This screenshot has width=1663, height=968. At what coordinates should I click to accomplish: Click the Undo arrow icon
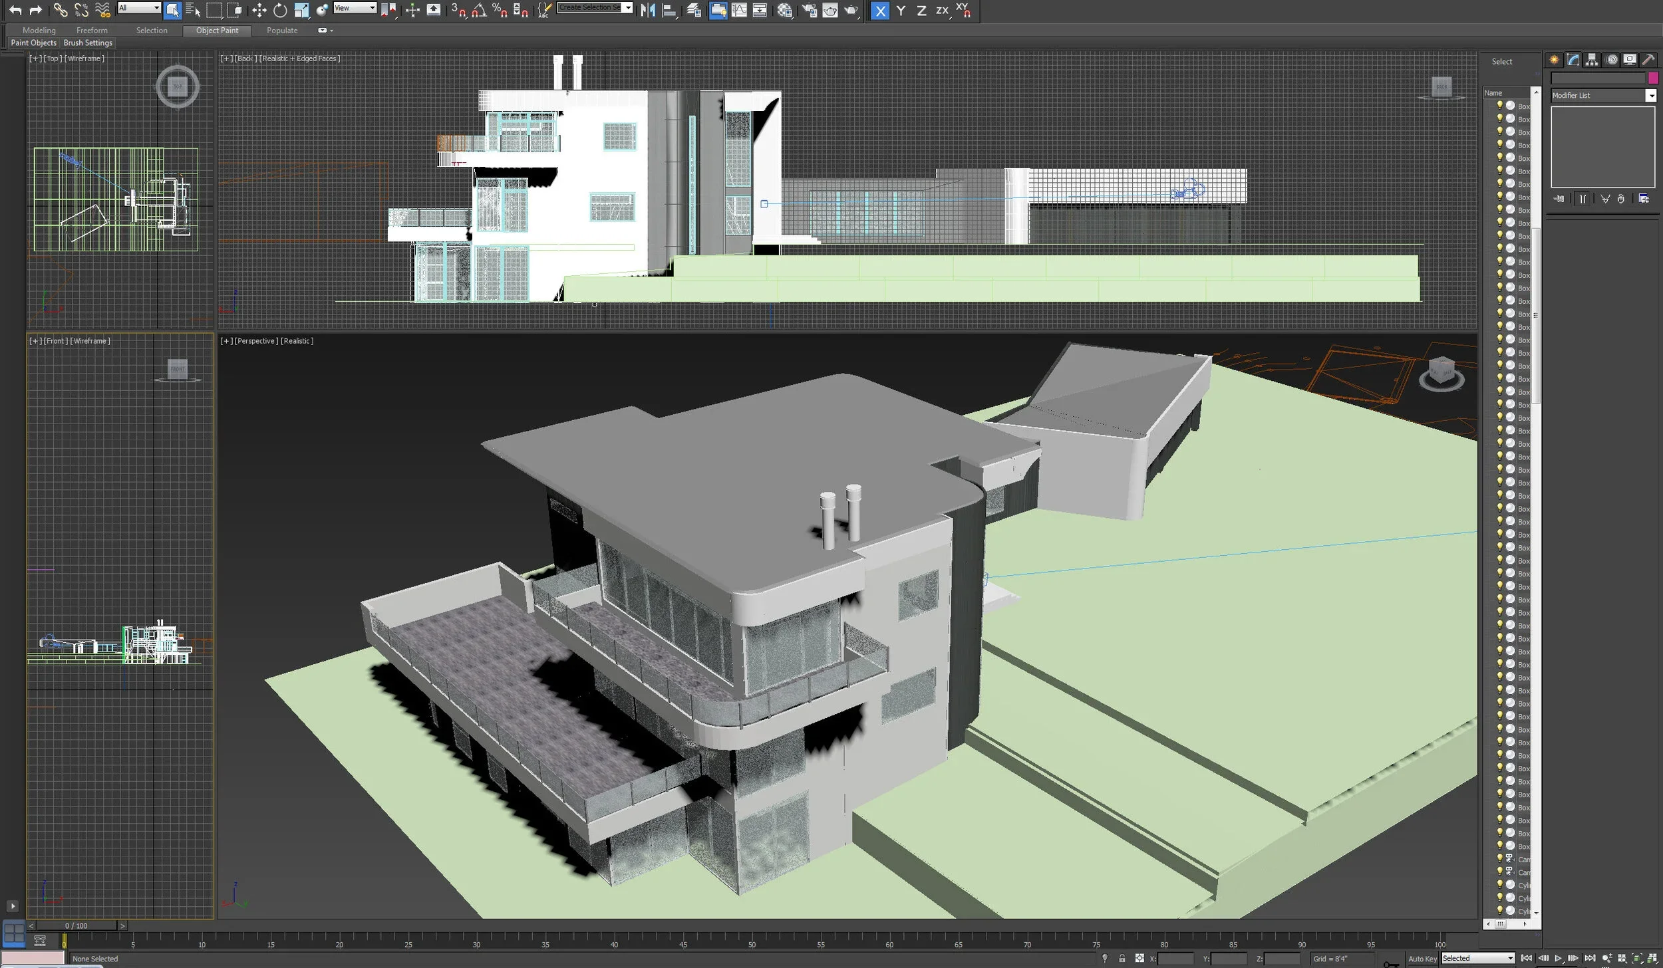[x=15, y=10]
